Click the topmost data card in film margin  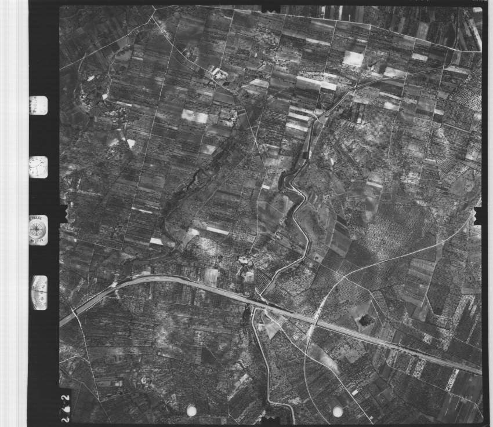coord(38,105)
